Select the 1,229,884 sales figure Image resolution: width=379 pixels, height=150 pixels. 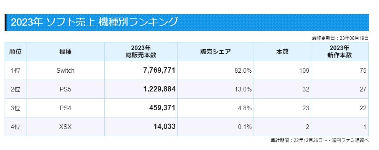point(159,89)
